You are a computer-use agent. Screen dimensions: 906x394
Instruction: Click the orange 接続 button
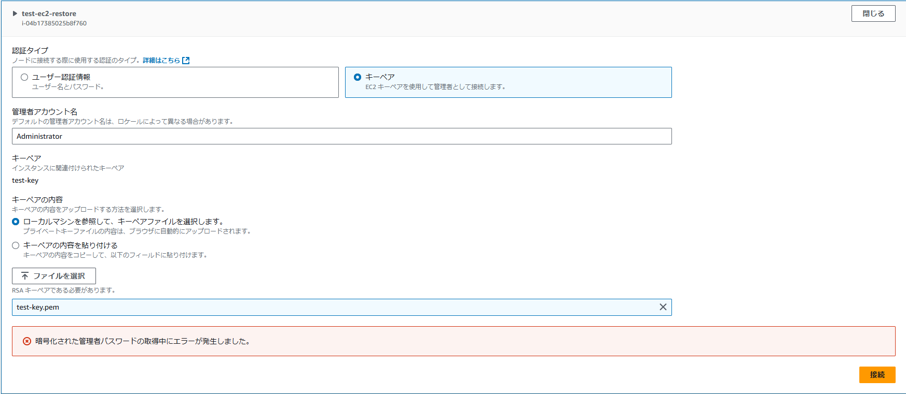877,375
